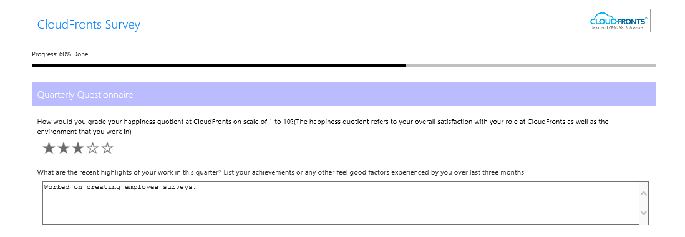
Task: Click the Quarterly Questionnaire section header
Action: point(344,94)
